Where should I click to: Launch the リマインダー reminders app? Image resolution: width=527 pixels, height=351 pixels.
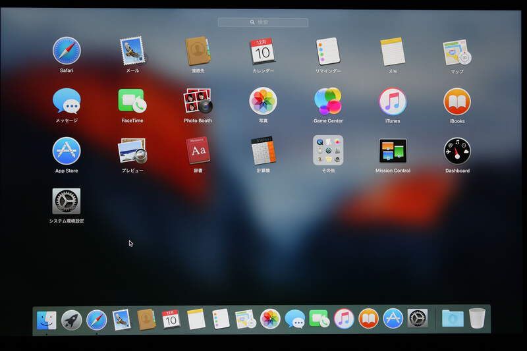click(x=327, y=51)
